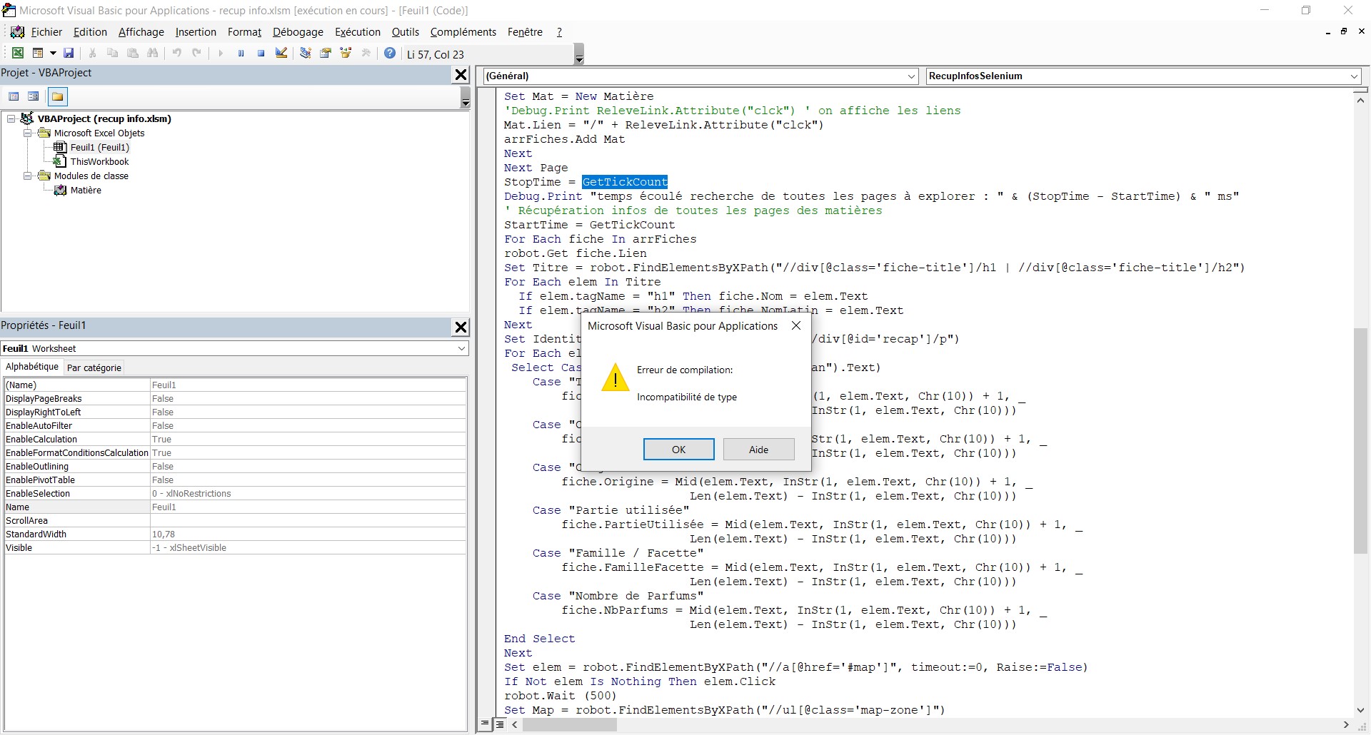Click the Reset (stop) execution icon
The width and height of the screenshot is (1371, 735).
[261, 54]
